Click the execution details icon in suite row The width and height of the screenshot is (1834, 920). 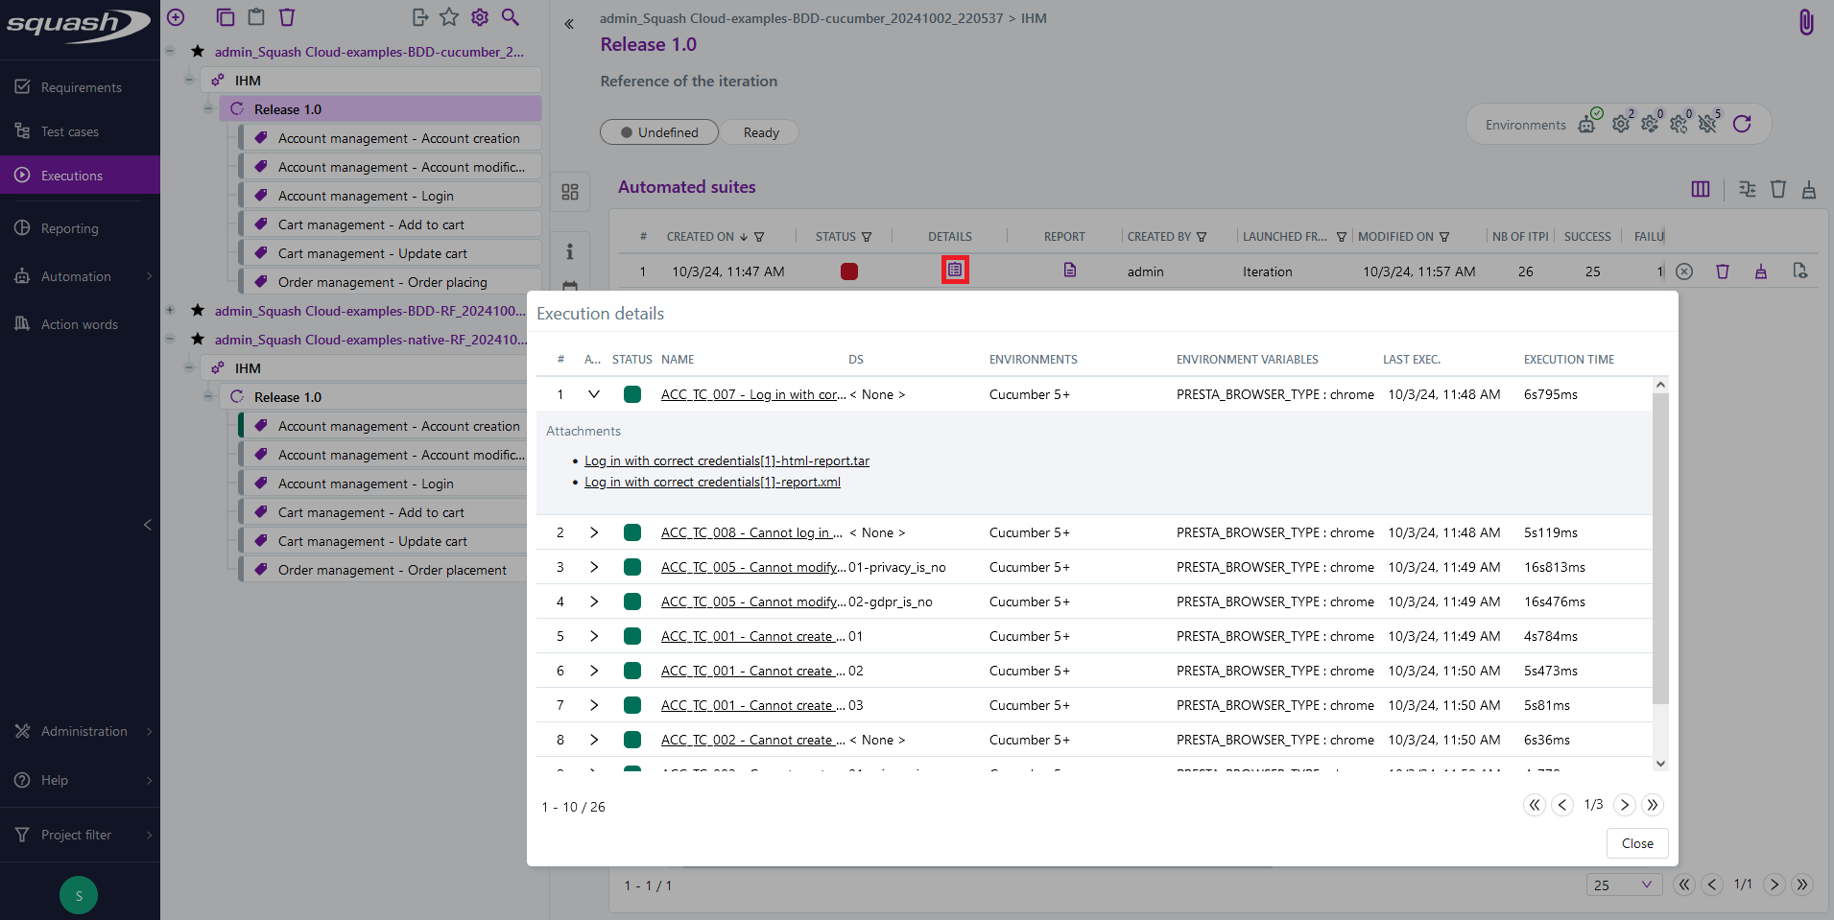pyautogui.click(x=954, y=271)
